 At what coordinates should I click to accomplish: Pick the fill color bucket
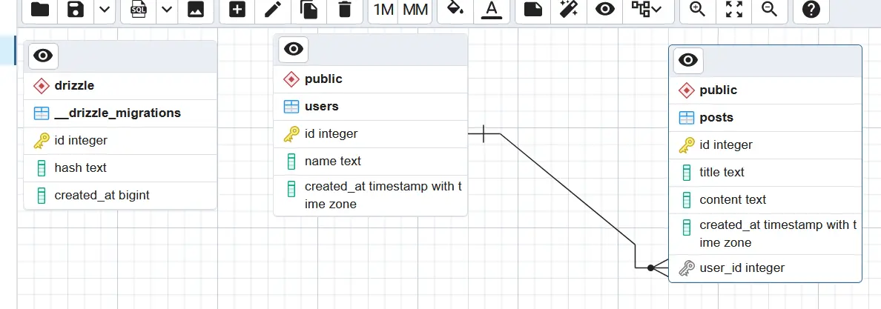[455, 10]
